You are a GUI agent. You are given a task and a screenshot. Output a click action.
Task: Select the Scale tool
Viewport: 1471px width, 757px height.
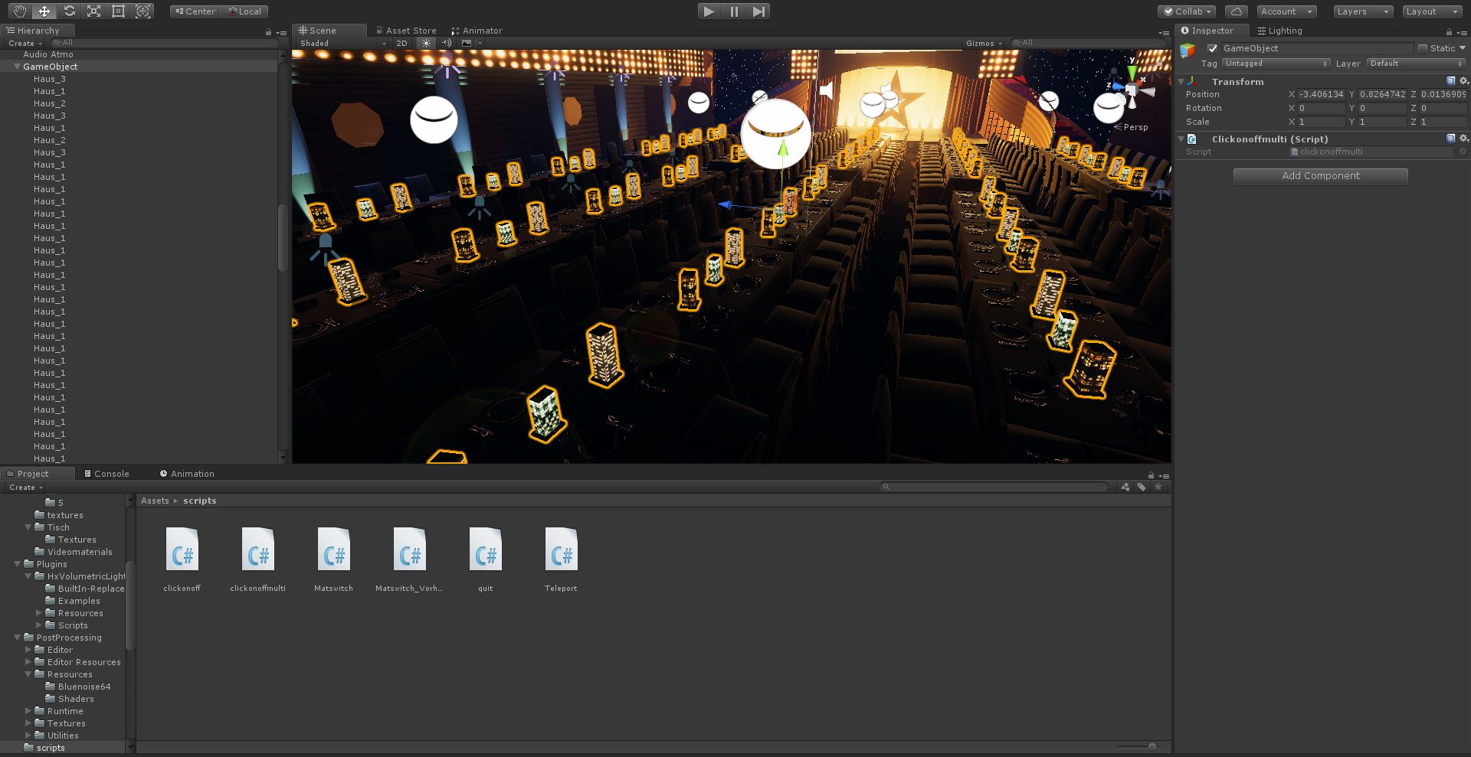tap(93, 11)
